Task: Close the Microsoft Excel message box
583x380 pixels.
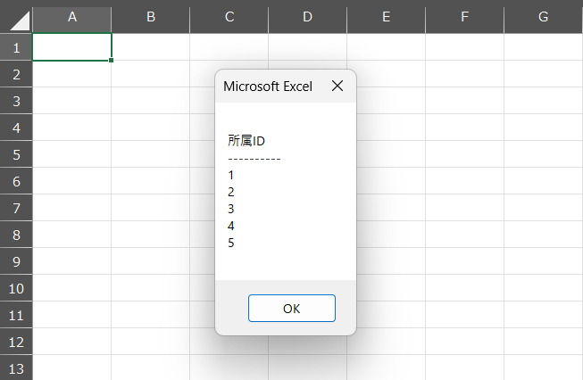Action: tap(337, 86)
